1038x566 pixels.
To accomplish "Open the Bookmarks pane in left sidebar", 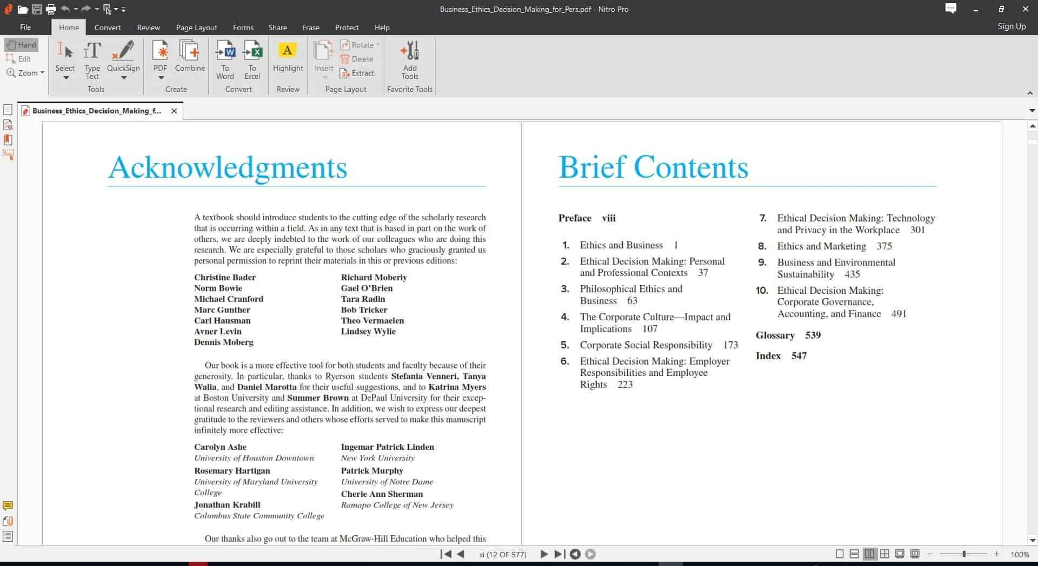I will coord(8,140).
